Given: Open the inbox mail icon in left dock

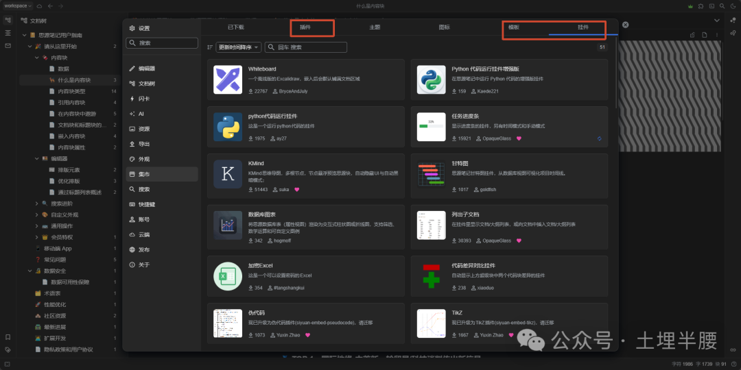Looking at the screenshot, I should coord(8,46).
